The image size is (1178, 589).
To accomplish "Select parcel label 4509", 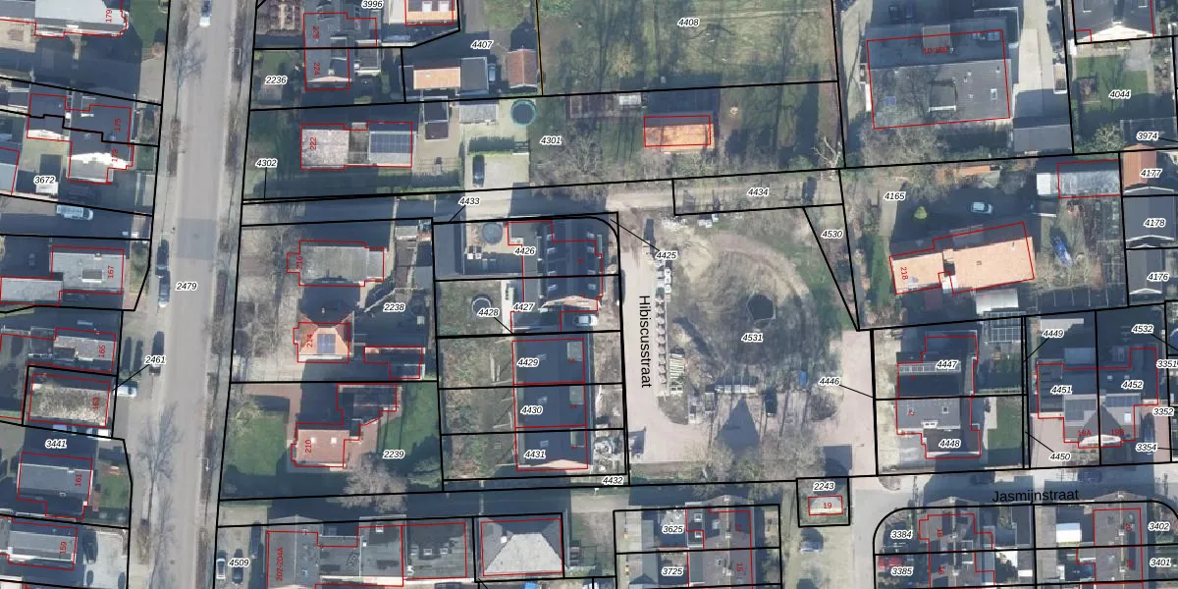I will (x=239, y=563).
